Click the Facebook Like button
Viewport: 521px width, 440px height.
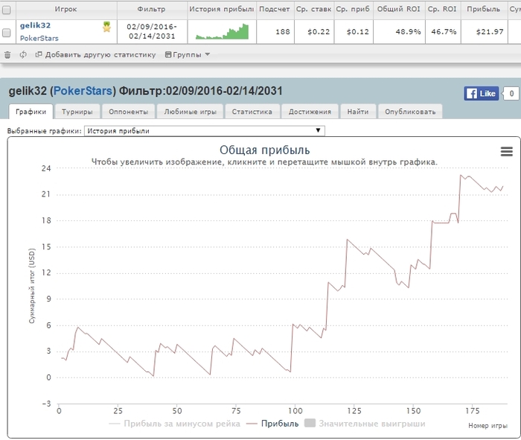tap(482, 94)
